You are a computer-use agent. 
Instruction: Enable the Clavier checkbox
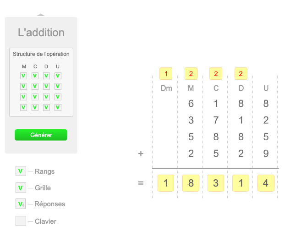click(x=21, y=221)
